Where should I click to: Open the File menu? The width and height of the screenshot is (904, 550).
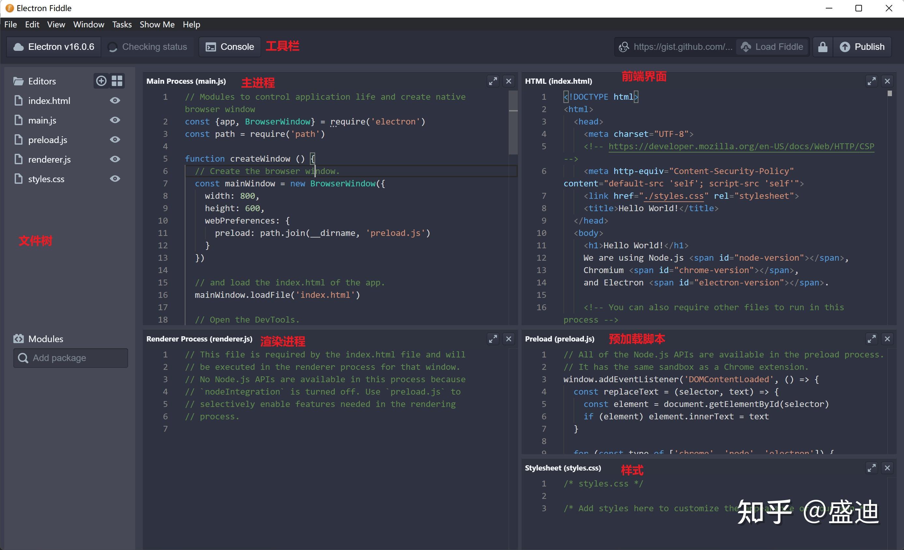[11, 24]
